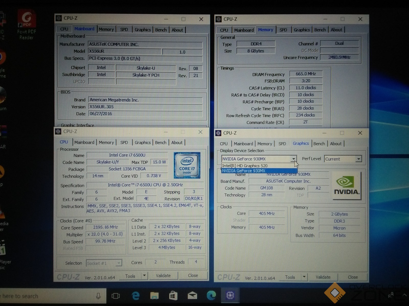Viewport: 409px width, 306px height.
Task: Click the Model X556UR field
Action: (x=125, y=51)
